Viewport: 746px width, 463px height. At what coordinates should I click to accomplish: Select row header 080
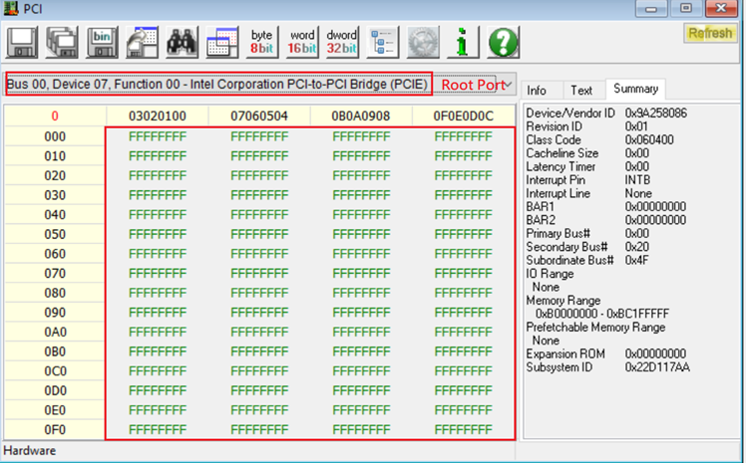(55, 293)
